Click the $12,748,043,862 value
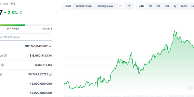This screenshot has width=194, height=97. click(36, 46)
